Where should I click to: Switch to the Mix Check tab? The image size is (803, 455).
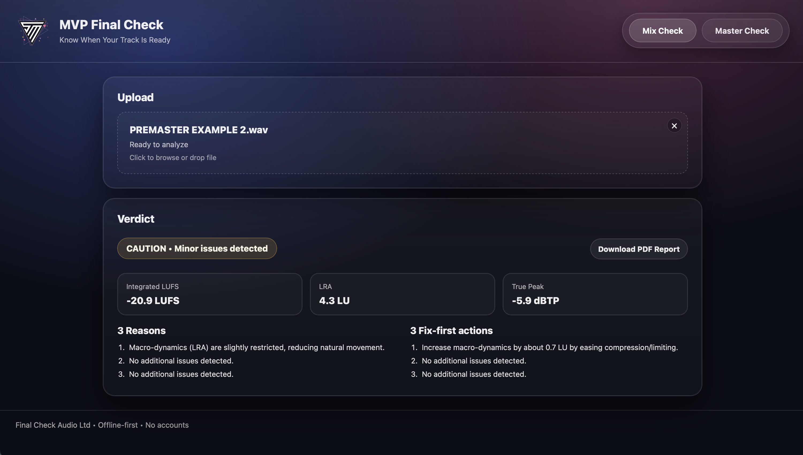662,31
